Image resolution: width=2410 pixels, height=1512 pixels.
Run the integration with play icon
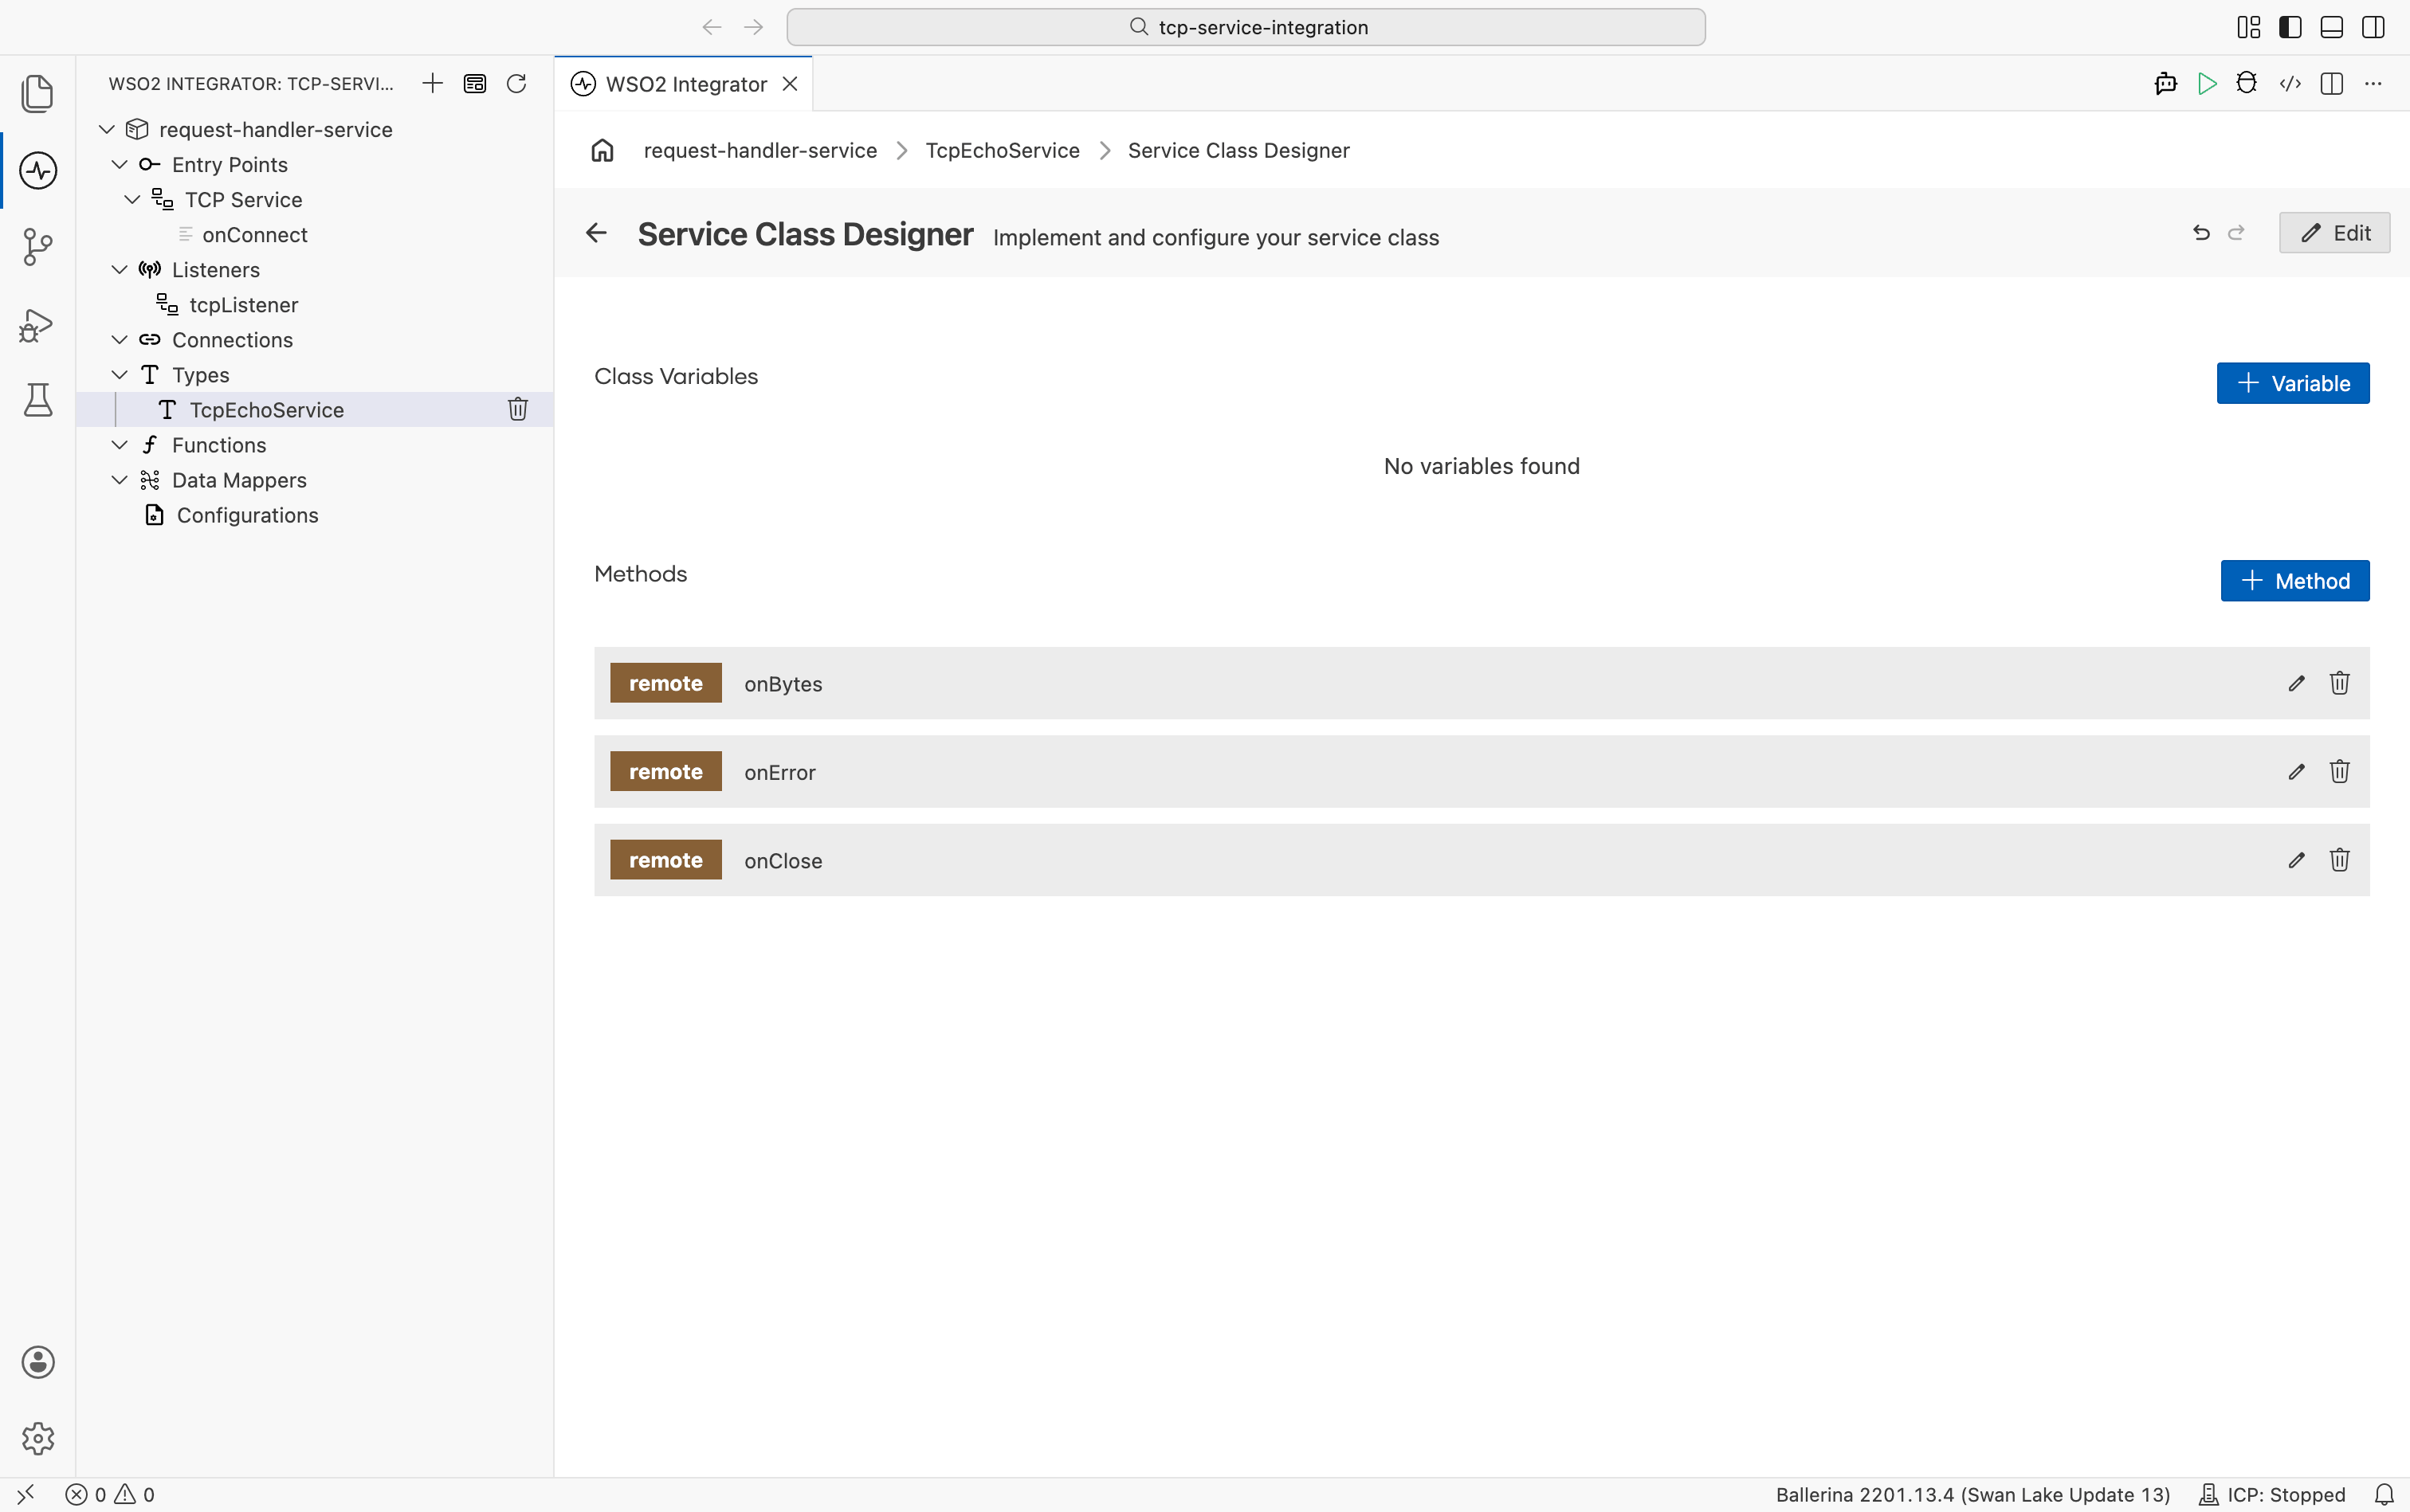[x=2207, y=83]
